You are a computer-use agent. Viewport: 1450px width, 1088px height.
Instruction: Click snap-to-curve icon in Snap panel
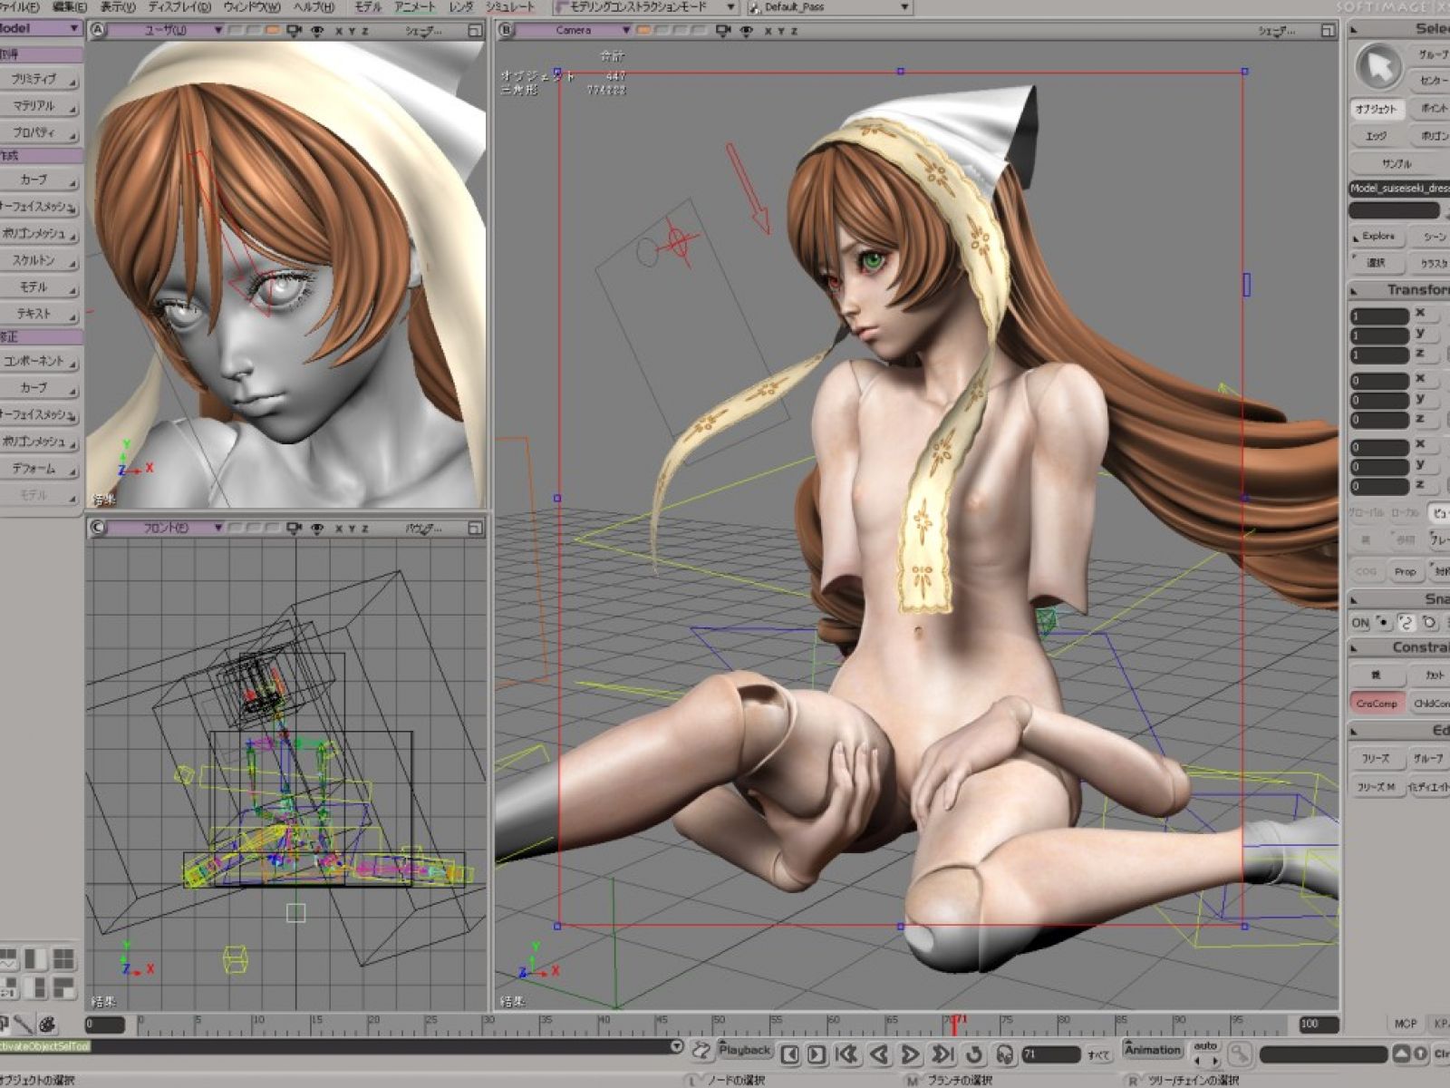(x=1406, y=622)
